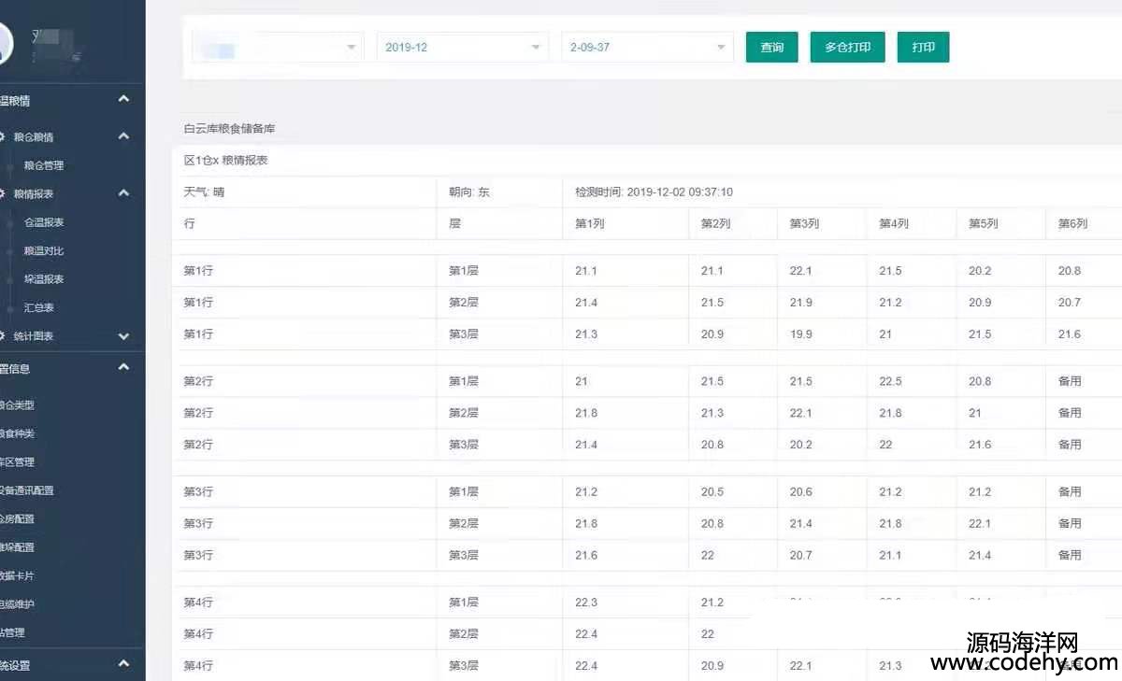Open 电缆维护 in sidebar

point(17,604)
